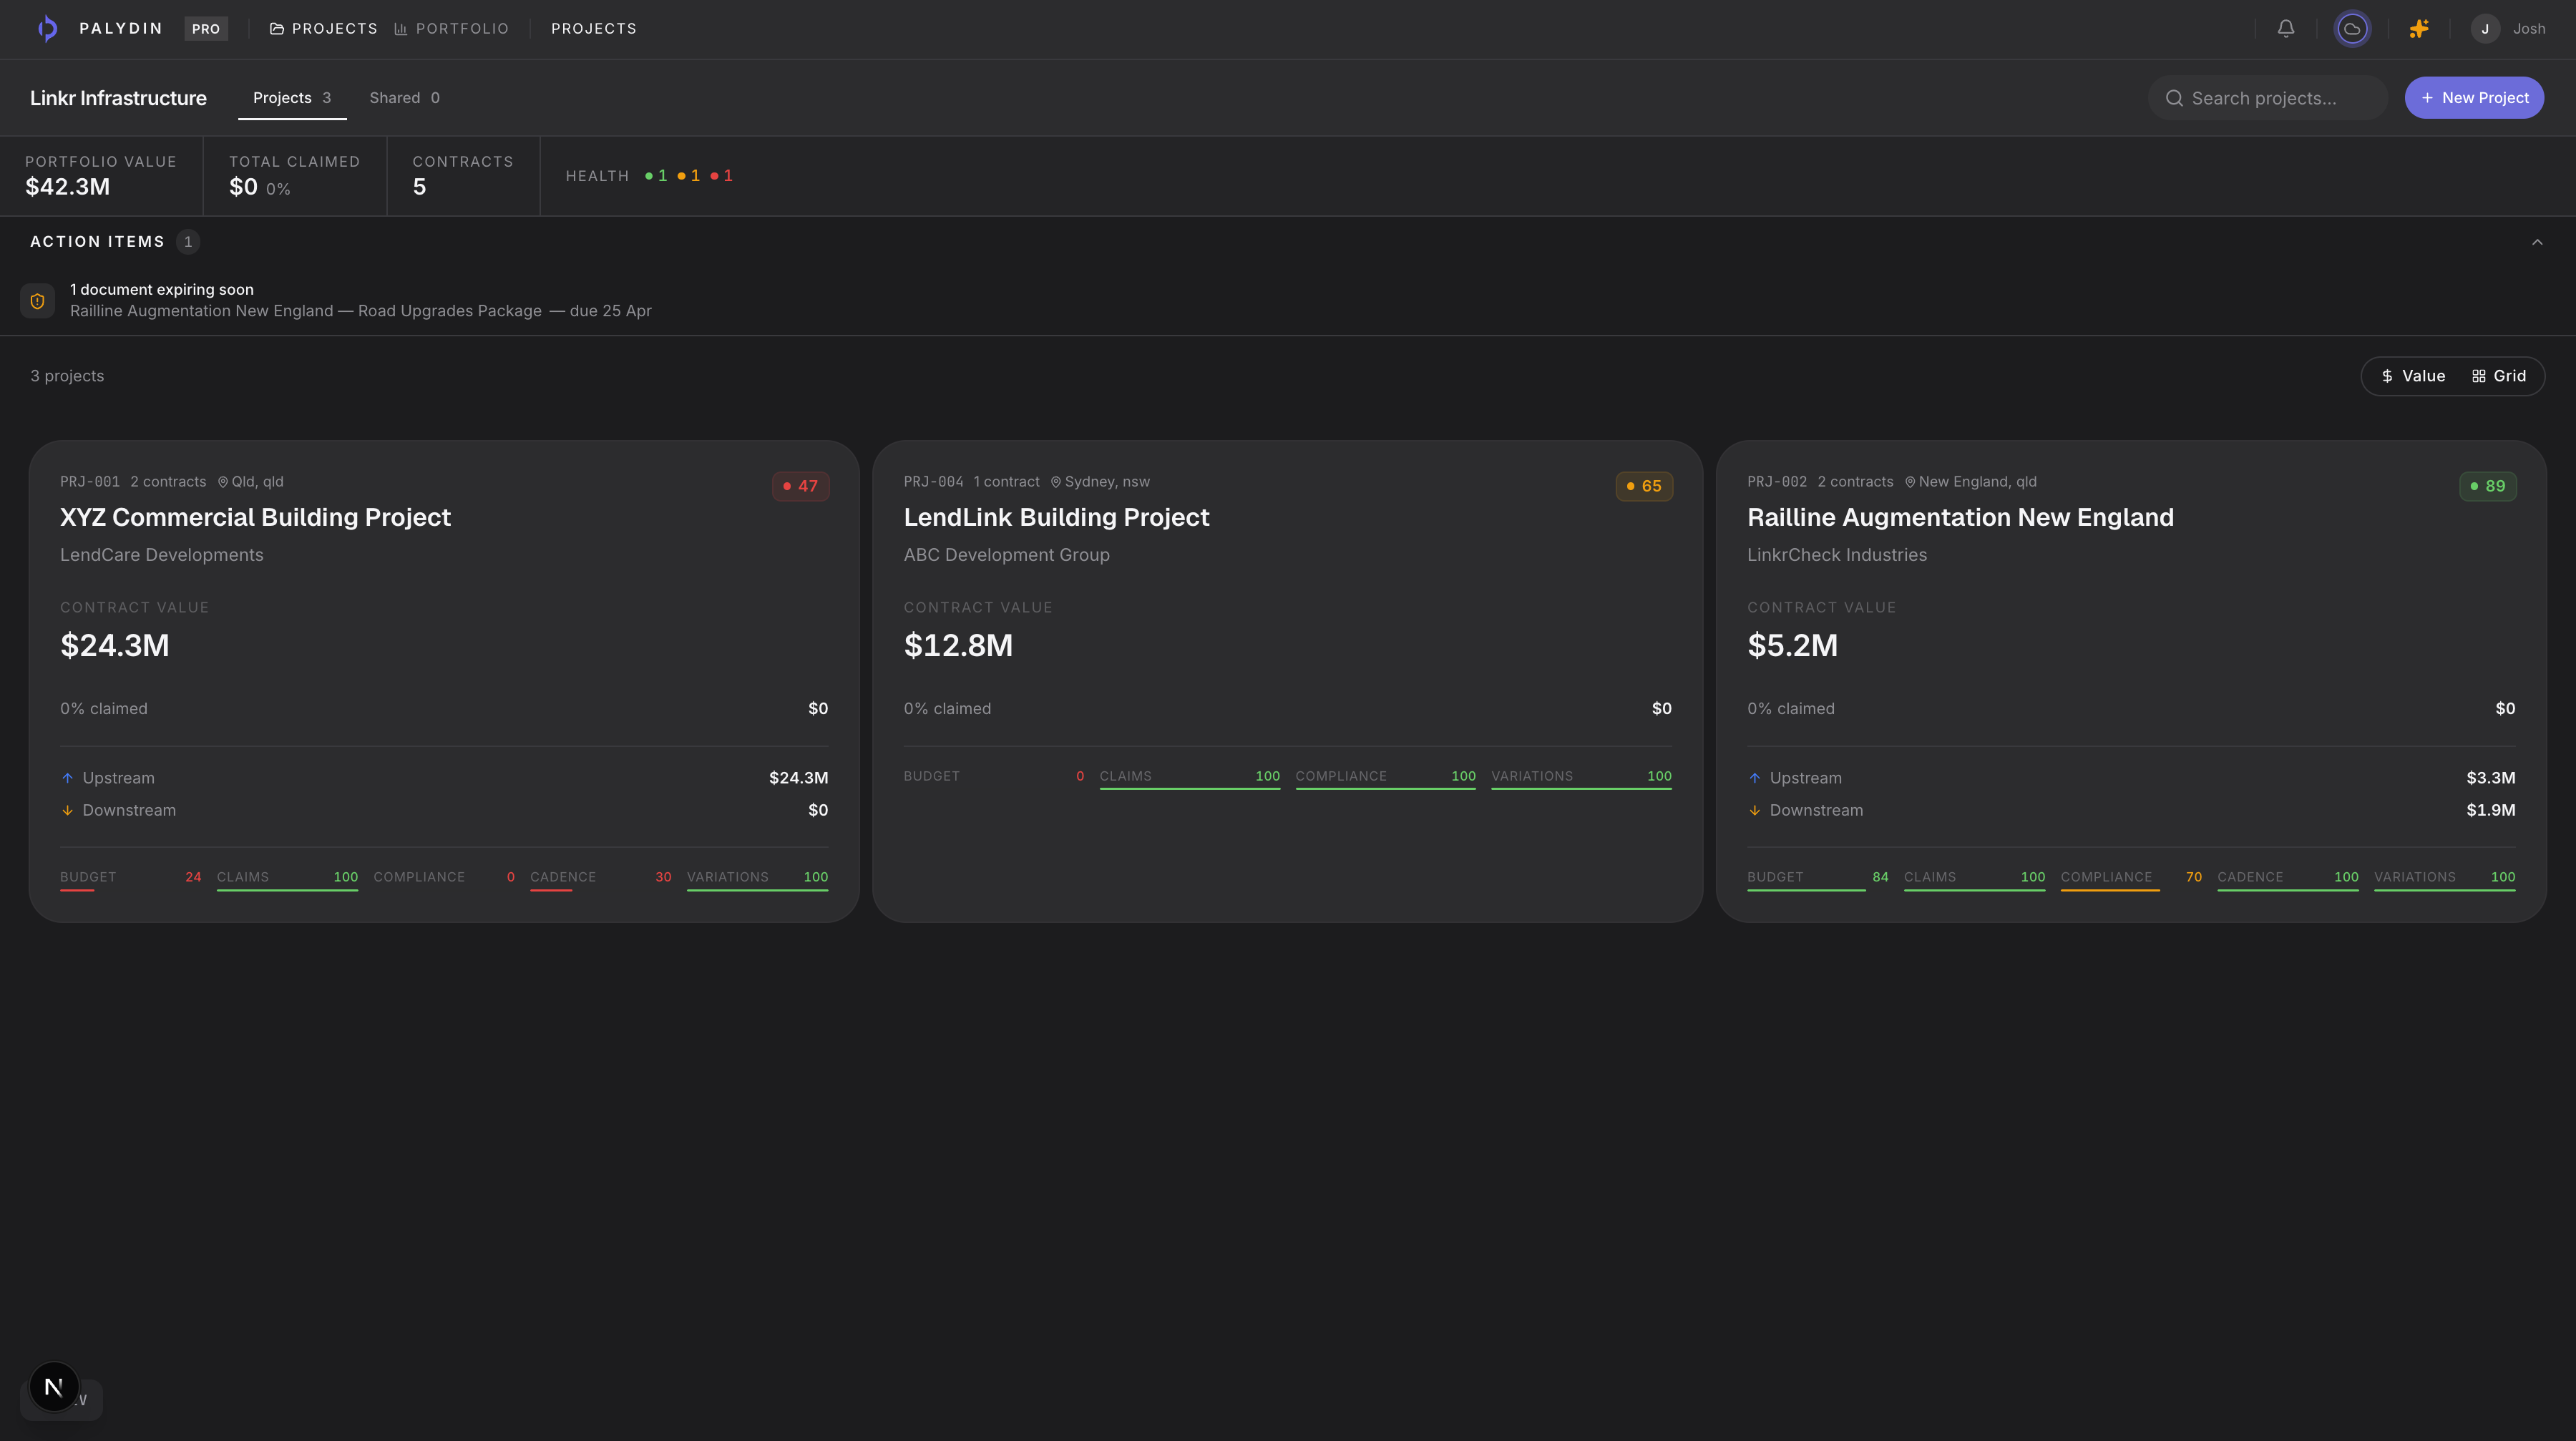
Task: Click the Josh user avatar
Action: pyautogui.click(x=2485, y=28)
